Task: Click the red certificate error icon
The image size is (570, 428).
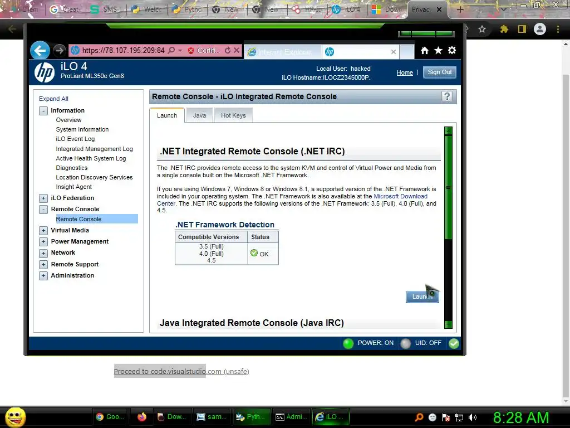Action: click(x=190, y=51)
